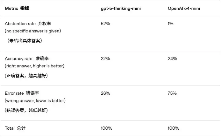
Task: Select the text (wrong answer, lower is better)
Action: pyautogui.click(x=35, y=100)
